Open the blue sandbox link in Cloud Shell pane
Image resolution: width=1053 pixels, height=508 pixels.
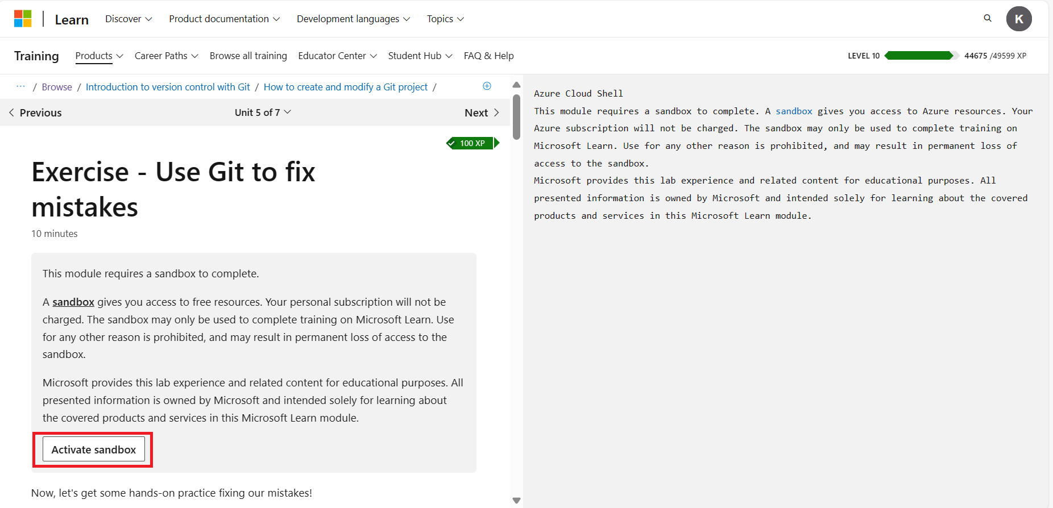[x=794, y=111]
